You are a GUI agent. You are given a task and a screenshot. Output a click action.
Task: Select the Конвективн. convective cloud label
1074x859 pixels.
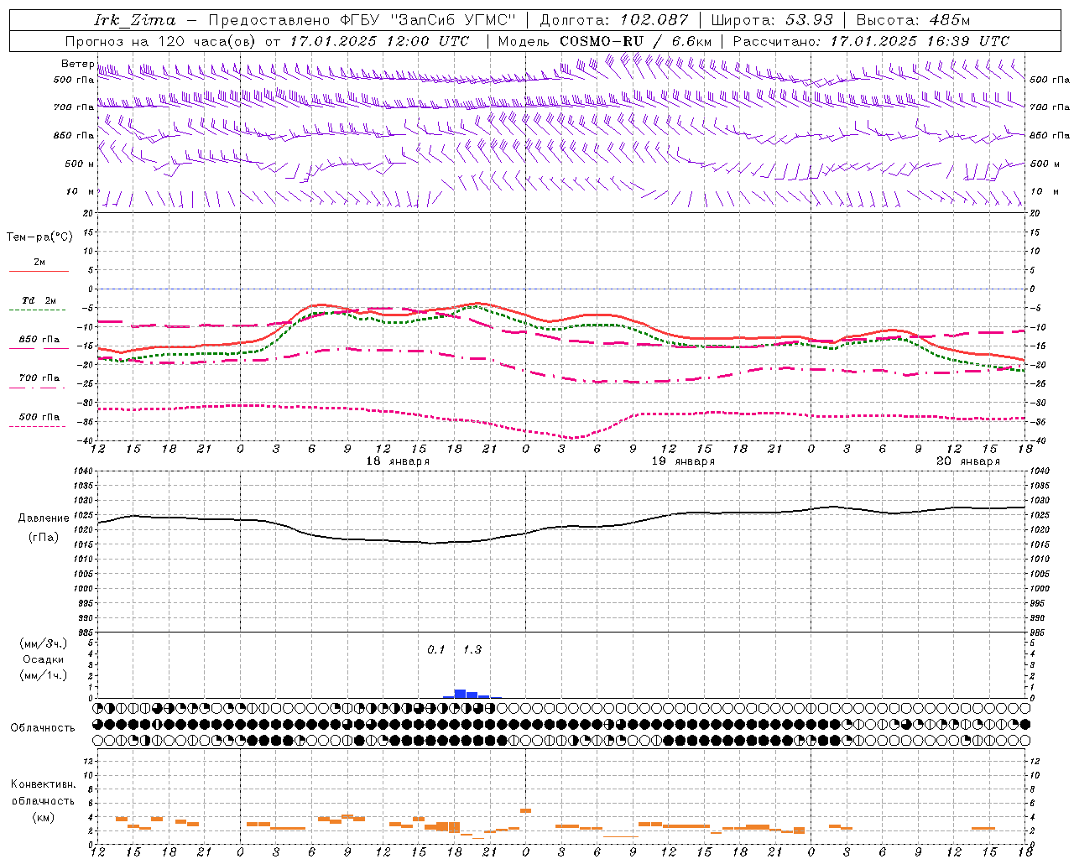click(44, 784)
